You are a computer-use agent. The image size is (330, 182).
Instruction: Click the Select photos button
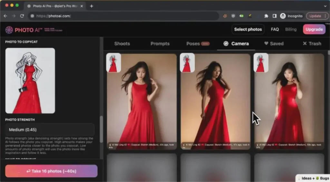[x=248, y=29]
